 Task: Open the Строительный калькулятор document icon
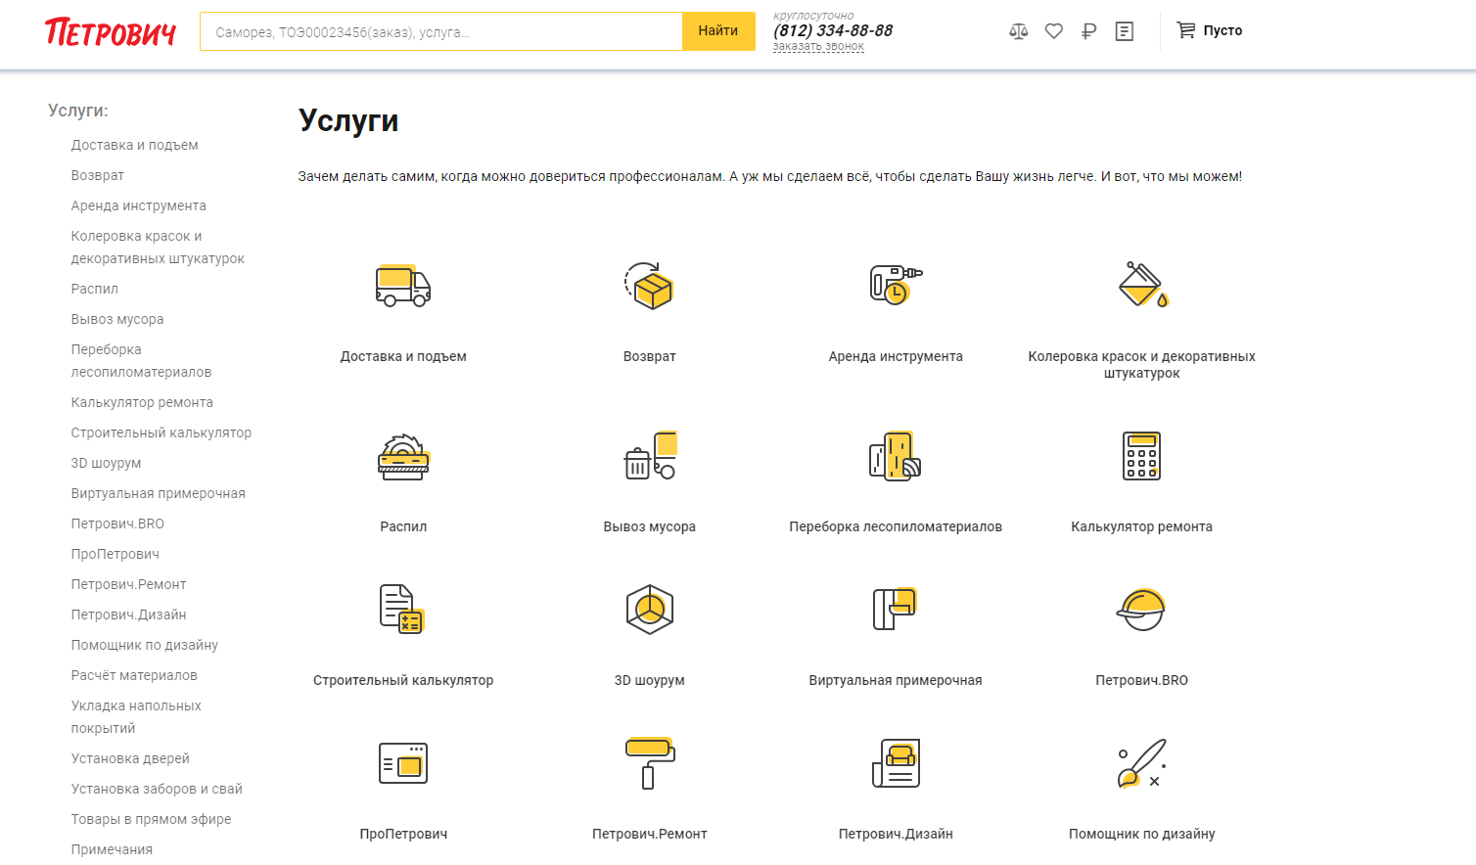(x=402, y=609)
